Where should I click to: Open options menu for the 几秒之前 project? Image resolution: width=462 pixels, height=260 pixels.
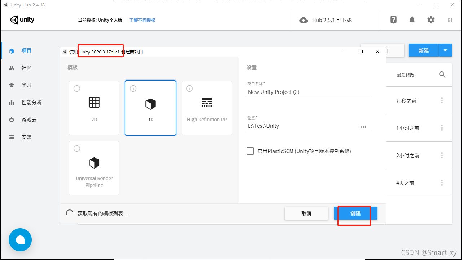tap(442, 101)
